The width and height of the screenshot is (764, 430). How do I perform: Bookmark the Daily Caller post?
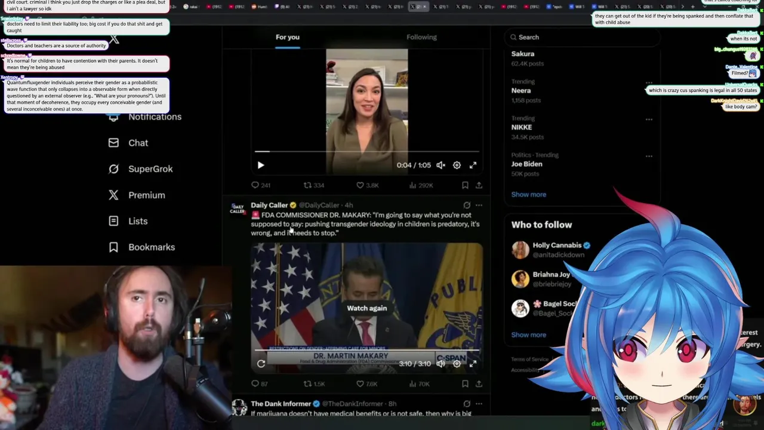click(465, 384)
